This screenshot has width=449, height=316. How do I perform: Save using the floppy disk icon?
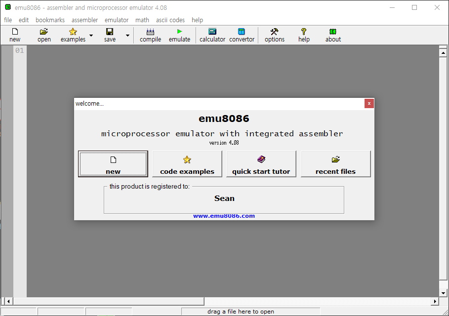[x=110, y=32]
